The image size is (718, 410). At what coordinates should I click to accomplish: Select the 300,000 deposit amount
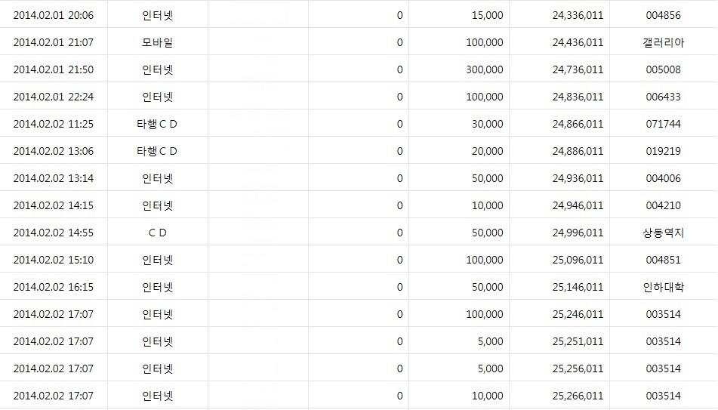(x=484, y=69)
